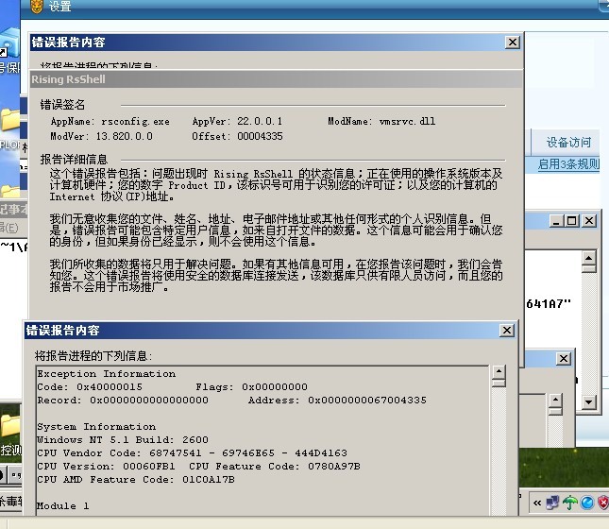This screenshot has width=609, height=529.
Task: Close the small dialog behind the lower error report
Action: pyautogui.click(x=563, y=358)
